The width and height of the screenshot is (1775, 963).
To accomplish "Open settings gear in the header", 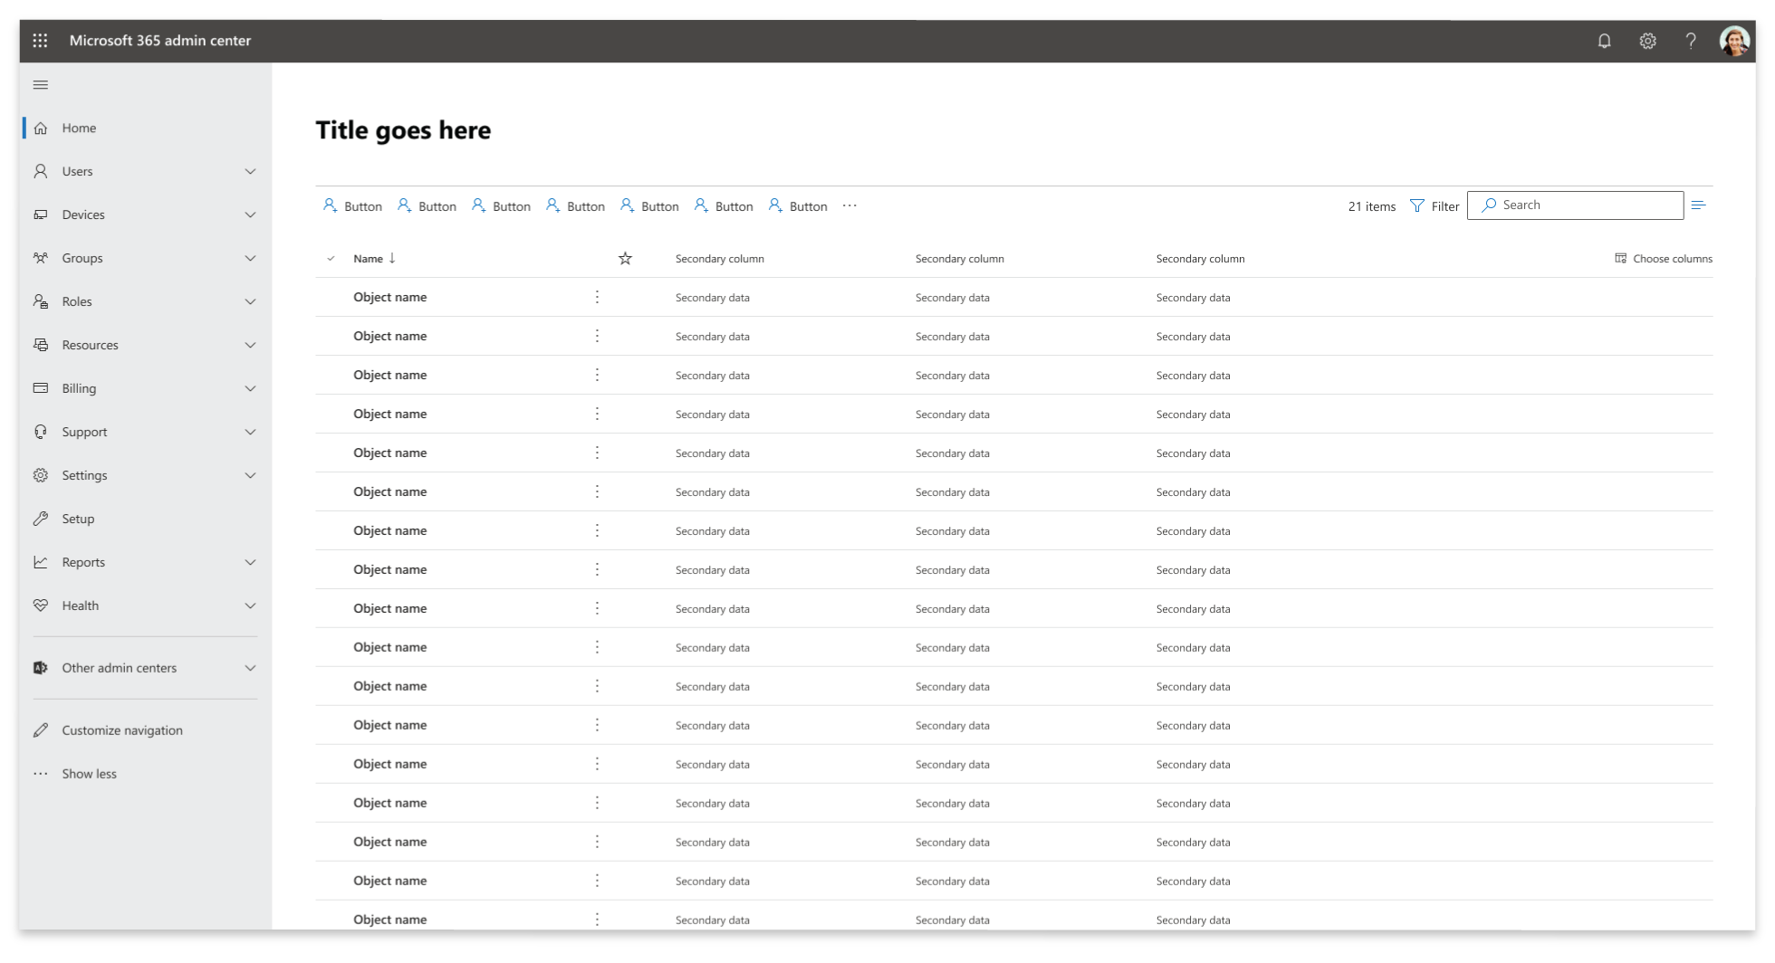I will tap(1647, 41).
